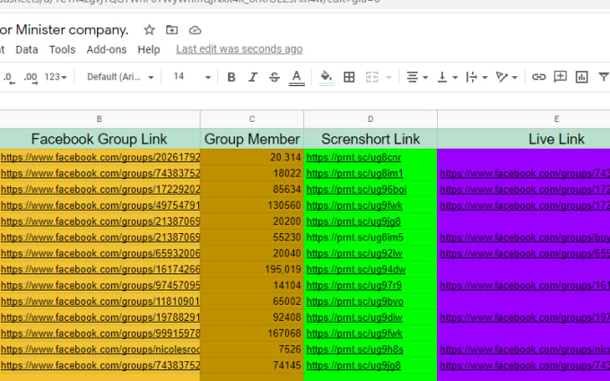Open the borders tool
This screenshot has height=381, width=610.
click(x=349, y=77)
